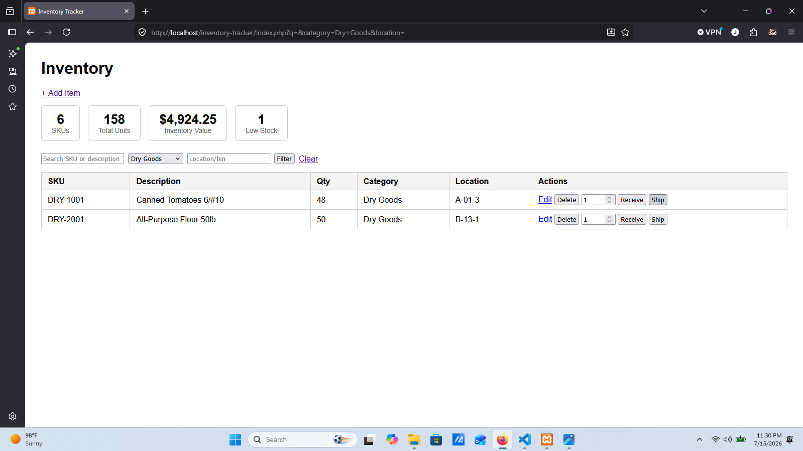Open the VPN extension button

[710, 32]
